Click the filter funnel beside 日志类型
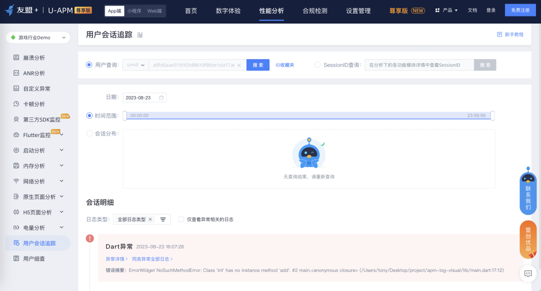Screen dimensions: 541x291 pos(162,219)
